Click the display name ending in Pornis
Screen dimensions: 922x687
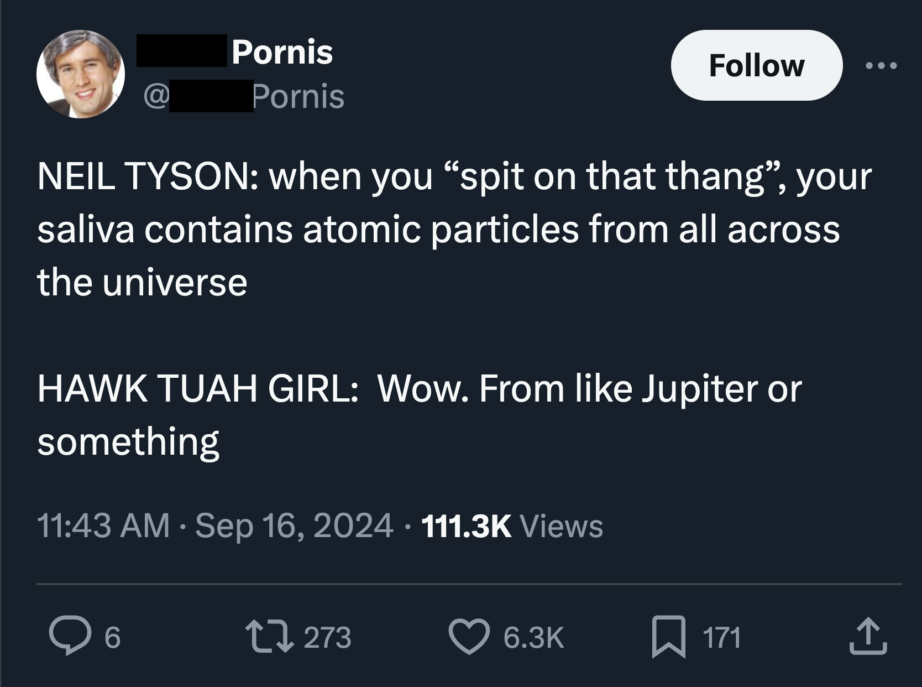tap(281, 52)
